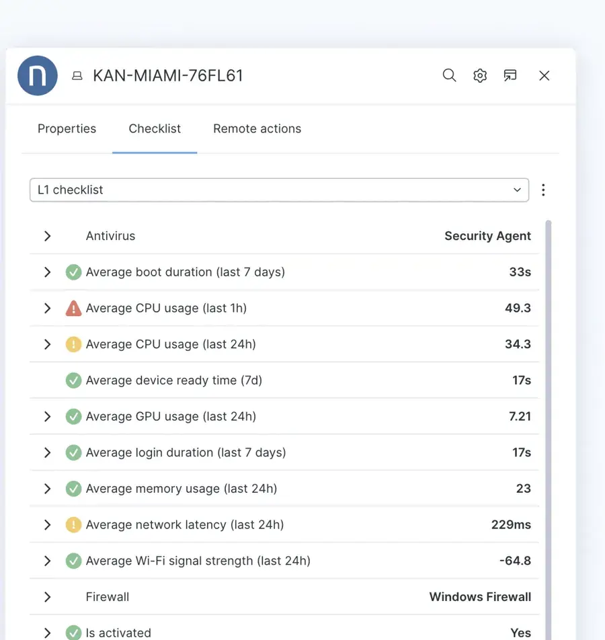The image size is (605, 640).
Task: Click the -64.8 Wi-Fi signal value
Action: point(515,561)
